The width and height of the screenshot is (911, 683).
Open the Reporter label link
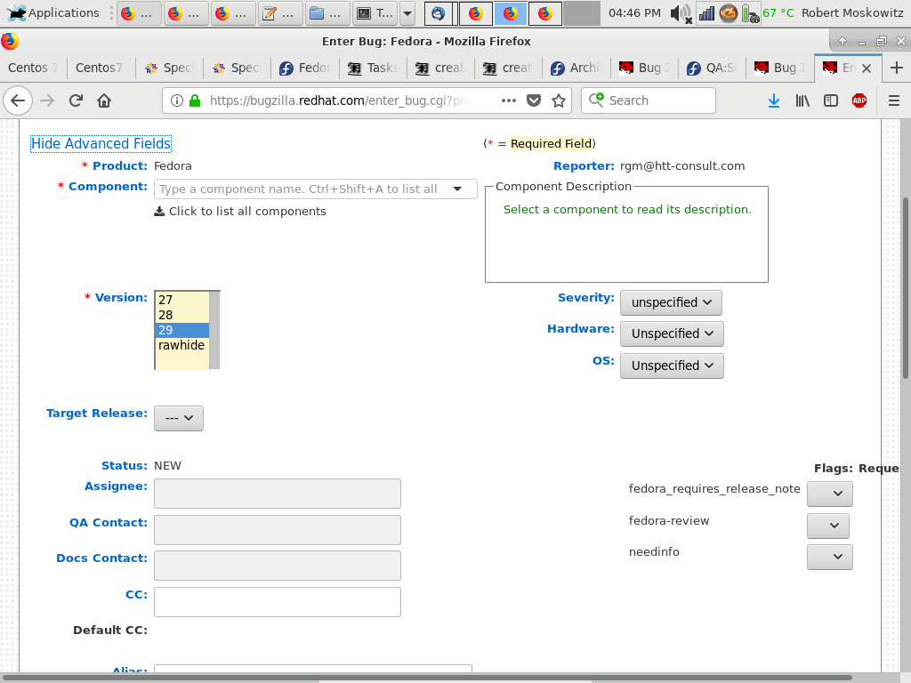click(x=584, y=166)
